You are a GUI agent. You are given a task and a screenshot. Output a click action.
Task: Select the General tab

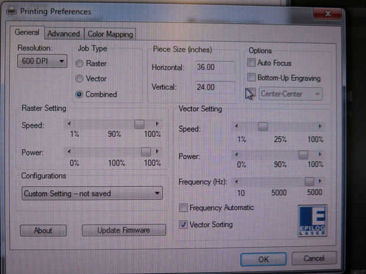(x=27, y=32)
